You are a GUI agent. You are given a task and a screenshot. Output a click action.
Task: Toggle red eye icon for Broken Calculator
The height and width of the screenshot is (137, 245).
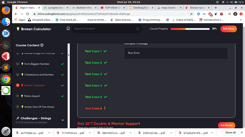coord(18,85)
